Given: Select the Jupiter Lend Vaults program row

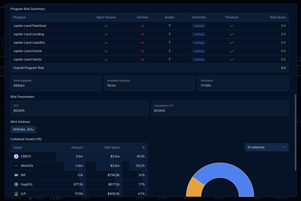Looking at the screenshot, I should pos(149,60).
